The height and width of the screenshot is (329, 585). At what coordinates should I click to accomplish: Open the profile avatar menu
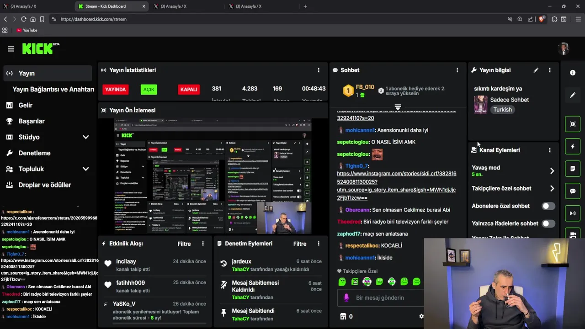(564, 49)
